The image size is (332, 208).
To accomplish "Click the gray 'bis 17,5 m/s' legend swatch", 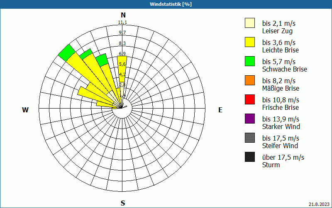I will tap(250, 138).
